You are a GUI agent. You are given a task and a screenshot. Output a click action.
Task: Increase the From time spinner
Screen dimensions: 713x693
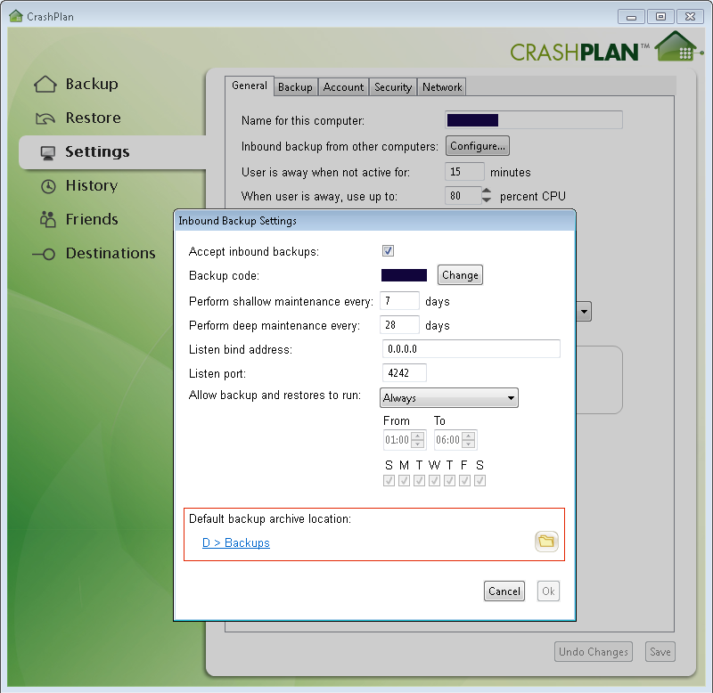[x=417, y=436]
